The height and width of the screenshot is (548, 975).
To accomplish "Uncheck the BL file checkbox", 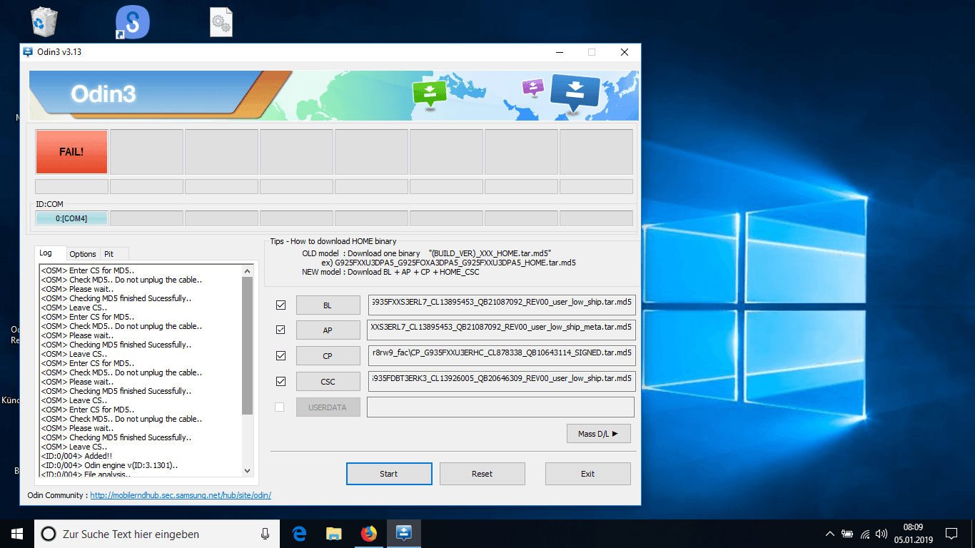I will (x=281, y=305).
